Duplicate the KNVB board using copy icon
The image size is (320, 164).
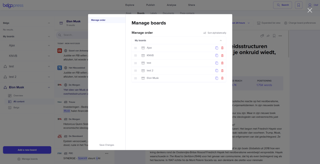217,55
